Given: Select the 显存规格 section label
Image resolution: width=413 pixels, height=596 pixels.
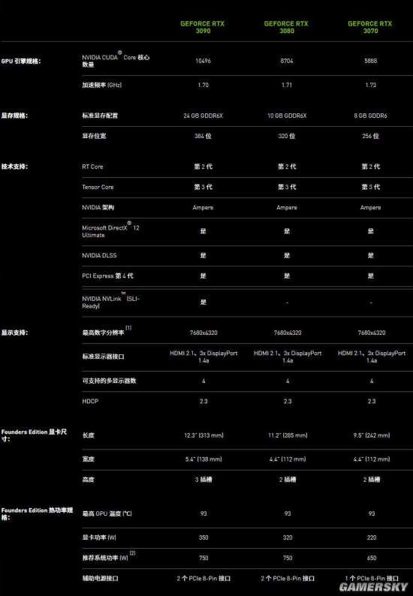Looking at the screenshot, I should 14,116.
